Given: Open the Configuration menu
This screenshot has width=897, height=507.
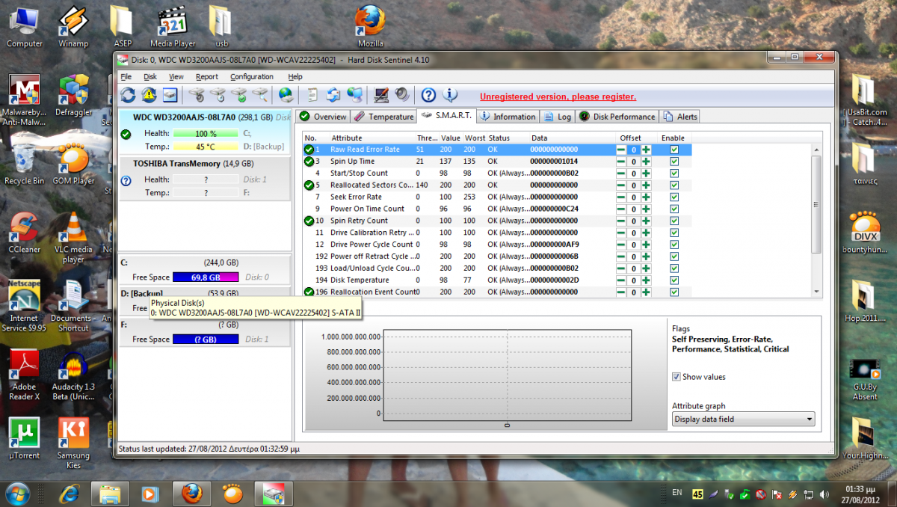Looking at the screenshot, I should point(252,76).
